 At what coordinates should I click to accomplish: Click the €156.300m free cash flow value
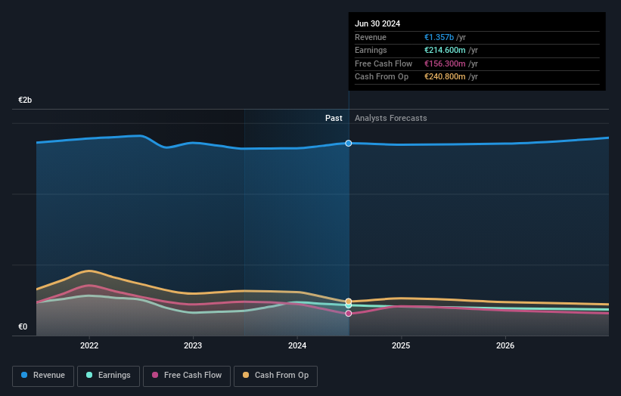click(445, 63)
